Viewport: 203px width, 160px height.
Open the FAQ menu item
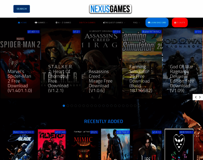(x=135, y=22)
